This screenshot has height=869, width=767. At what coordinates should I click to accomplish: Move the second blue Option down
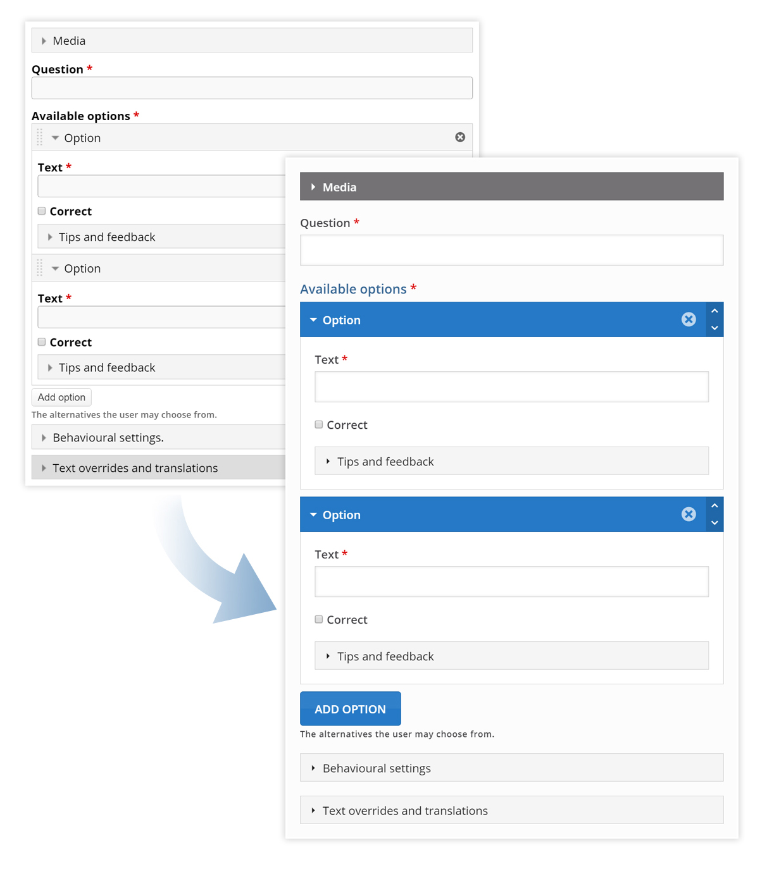coord(714,522)
